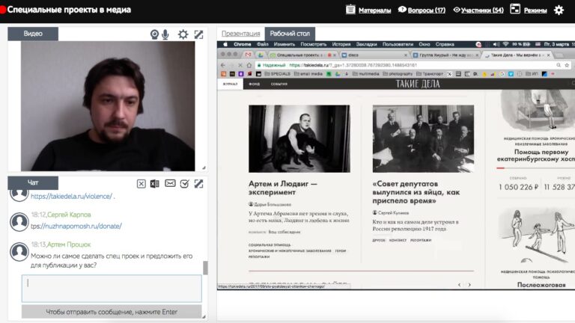Expand the Чат panel to fullscreen

(198, 183)
